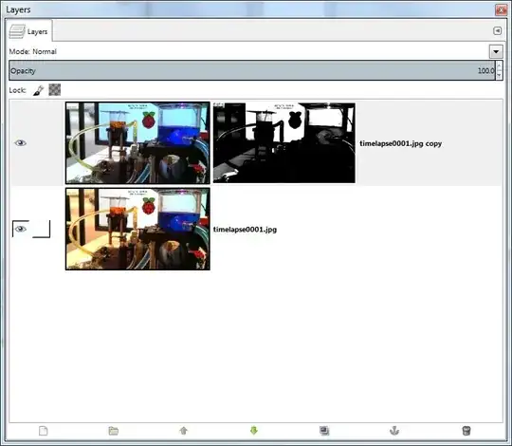
Task: Toggle lock alpha channel checkerboard icon
Action: (55, 90)
